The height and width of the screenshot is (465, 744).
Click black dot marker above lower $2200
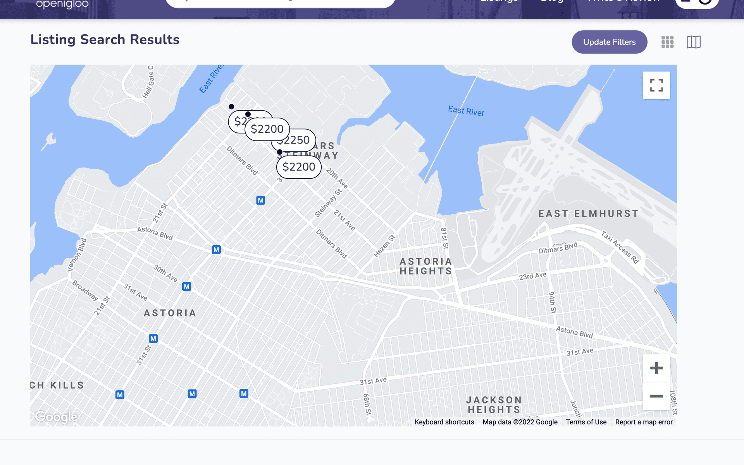(280, 152)
